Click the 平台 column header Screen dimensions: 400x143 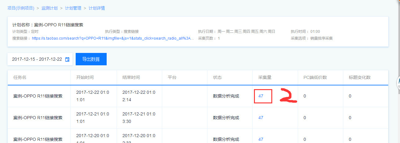point(172,77)
